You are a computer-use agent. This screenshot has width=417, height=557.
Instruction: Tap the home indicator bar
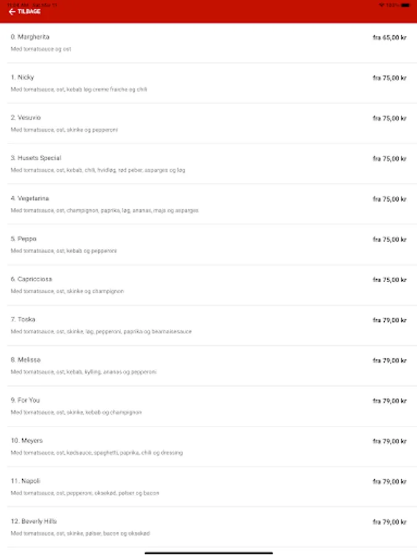point(208,552)
